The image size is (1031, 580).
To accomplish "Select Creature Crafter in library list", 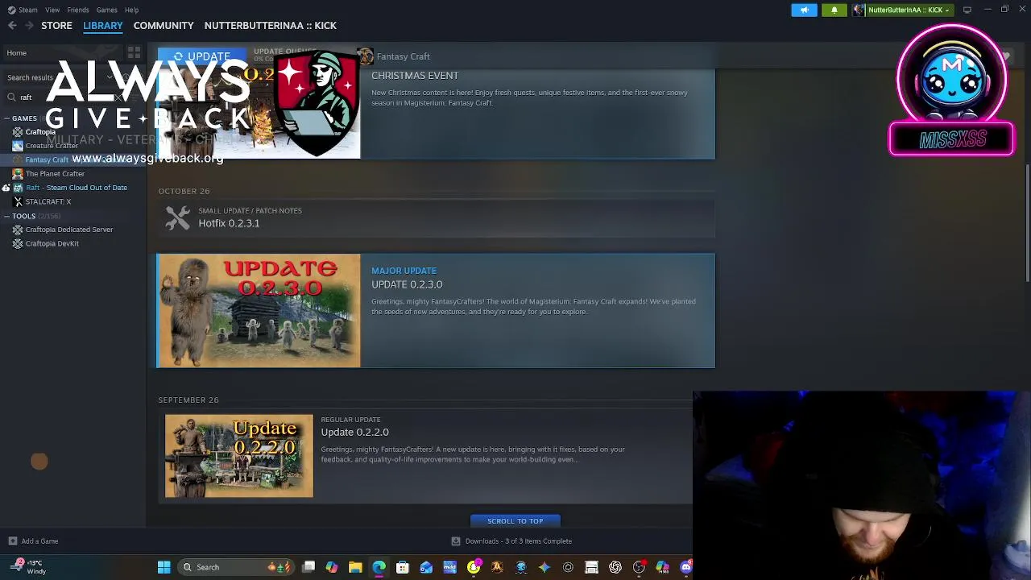I will click(x=52, y=146).
